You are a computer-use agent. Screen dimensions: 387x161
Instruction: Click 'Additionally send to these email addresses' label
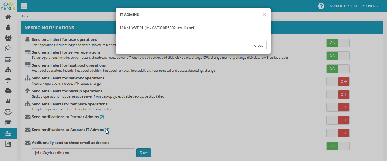point(71,143)
